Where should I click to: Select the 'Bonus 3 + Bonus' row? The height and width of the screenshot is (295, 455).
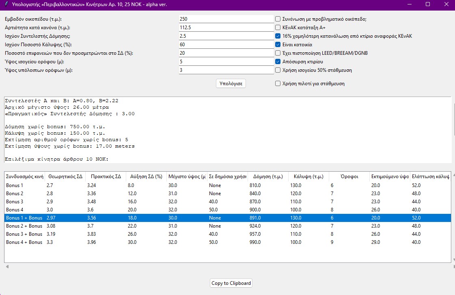tap(228, 234)
